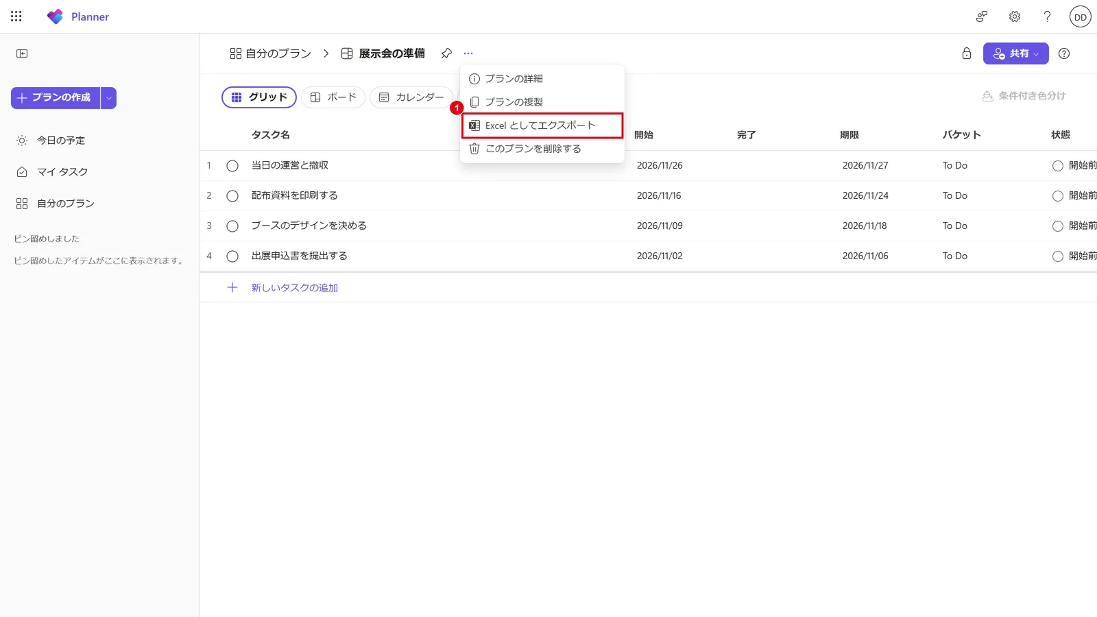Collapse the left navigation pane
The width and height of the screenshot is (1097, 617).
[x=22, y=53]
